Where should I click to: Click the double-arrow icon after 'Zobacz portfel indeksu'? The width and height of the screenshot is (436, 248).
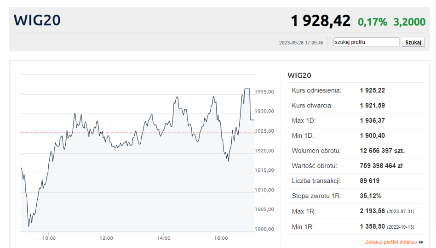coord(421,242)
